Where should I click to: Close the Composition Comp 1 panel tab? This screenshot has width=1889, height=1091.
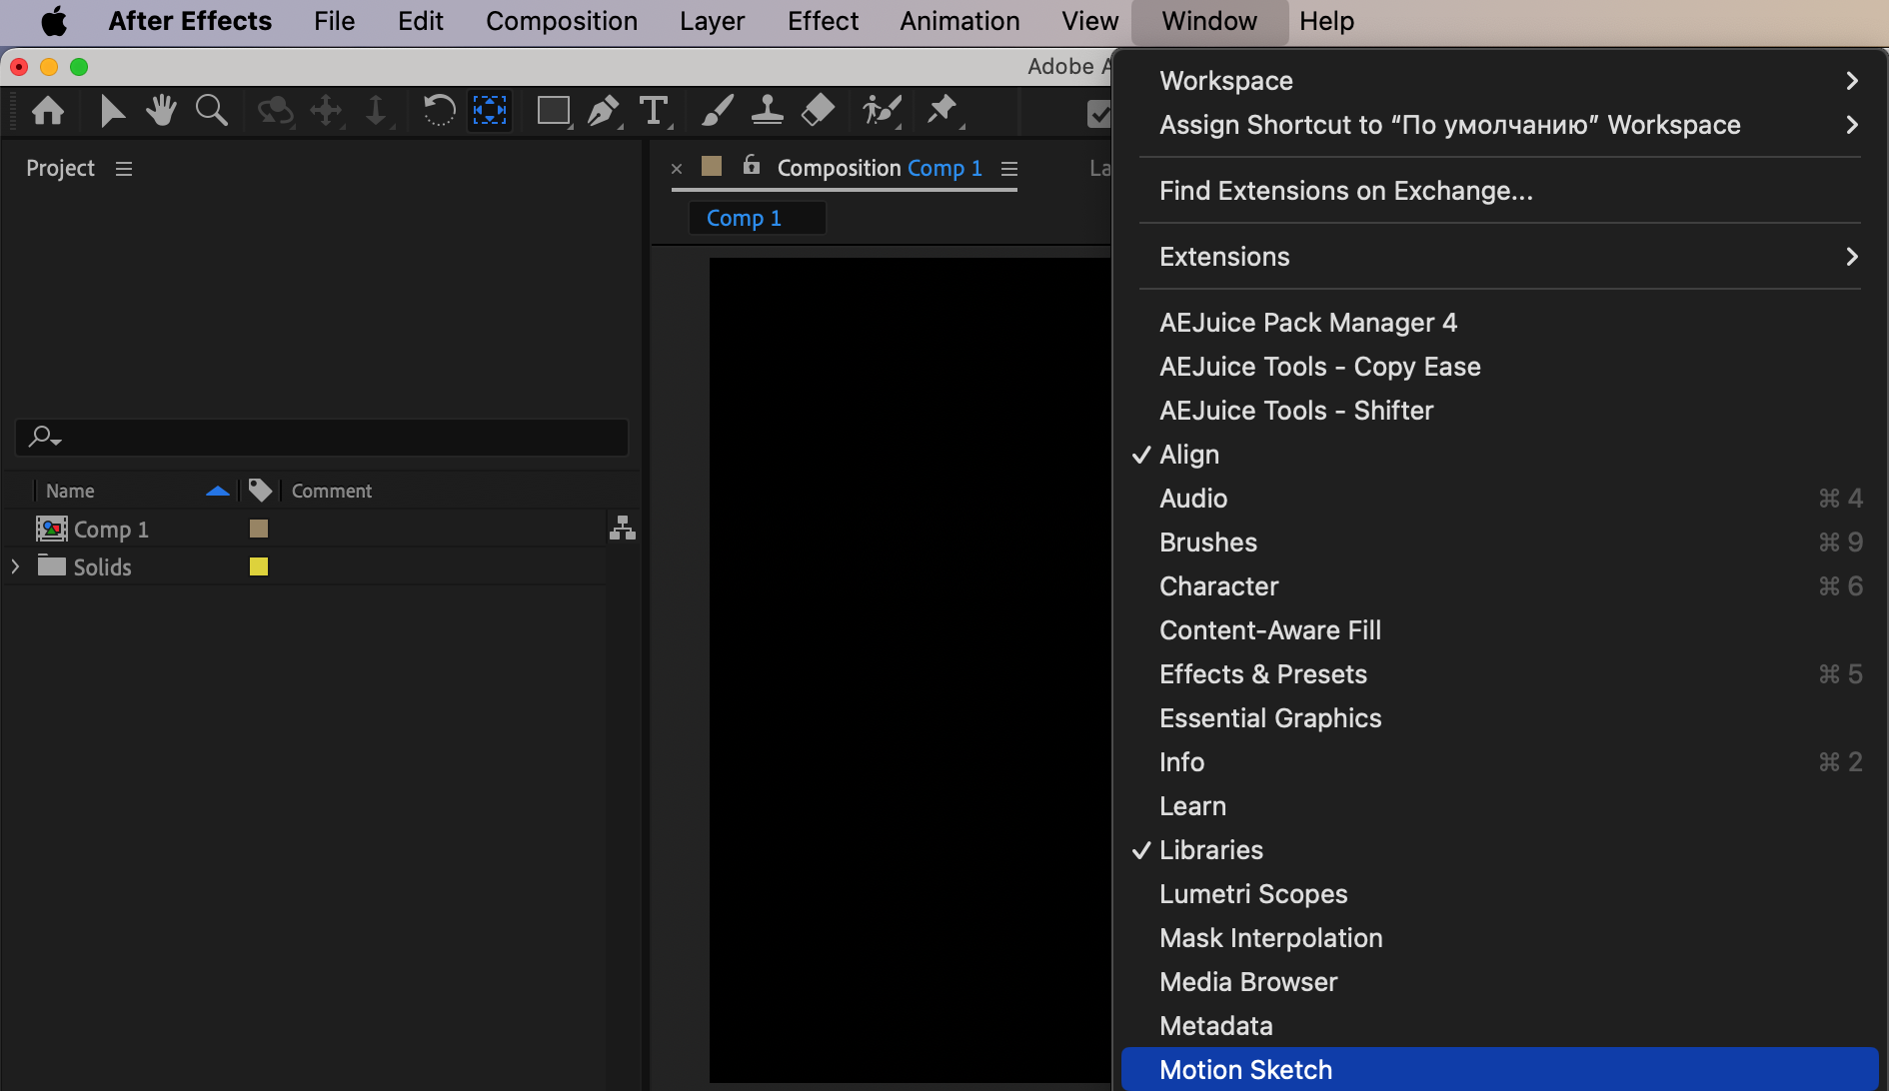[x=677, y=168]
